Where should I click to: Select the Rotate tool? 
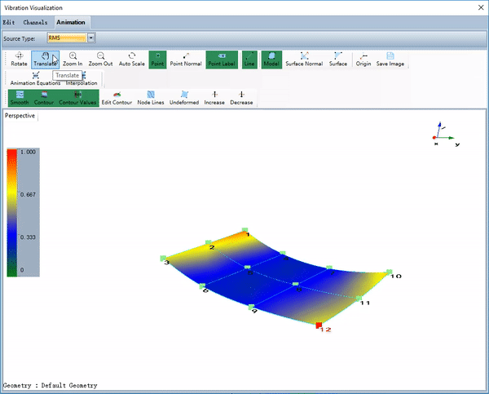(x=19, y=60)
